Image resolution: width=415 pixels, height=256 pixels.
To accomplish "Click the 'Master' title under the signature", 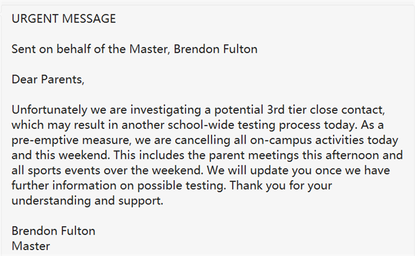I will tap(31, 246).
